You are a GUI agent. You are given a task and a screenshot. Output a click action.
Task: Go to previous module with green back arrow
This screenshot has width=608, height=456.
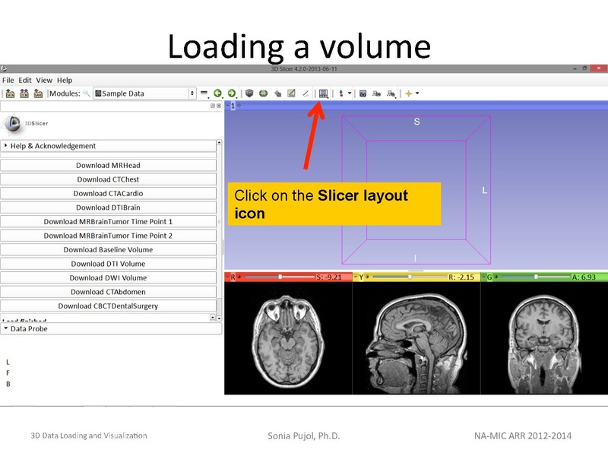tap(217, 93)
